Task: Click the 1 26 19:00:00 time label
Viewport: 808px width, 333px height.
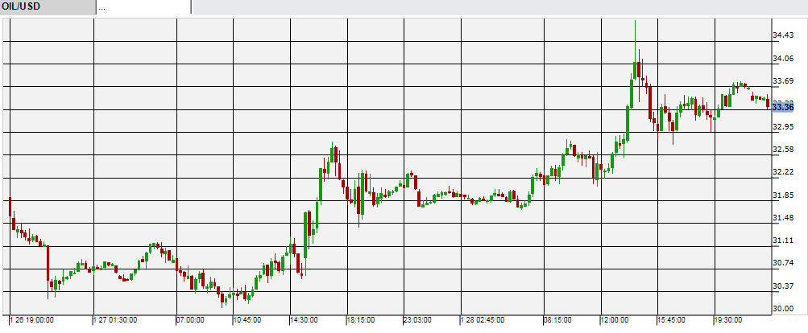Action: [x=33, y=319]
